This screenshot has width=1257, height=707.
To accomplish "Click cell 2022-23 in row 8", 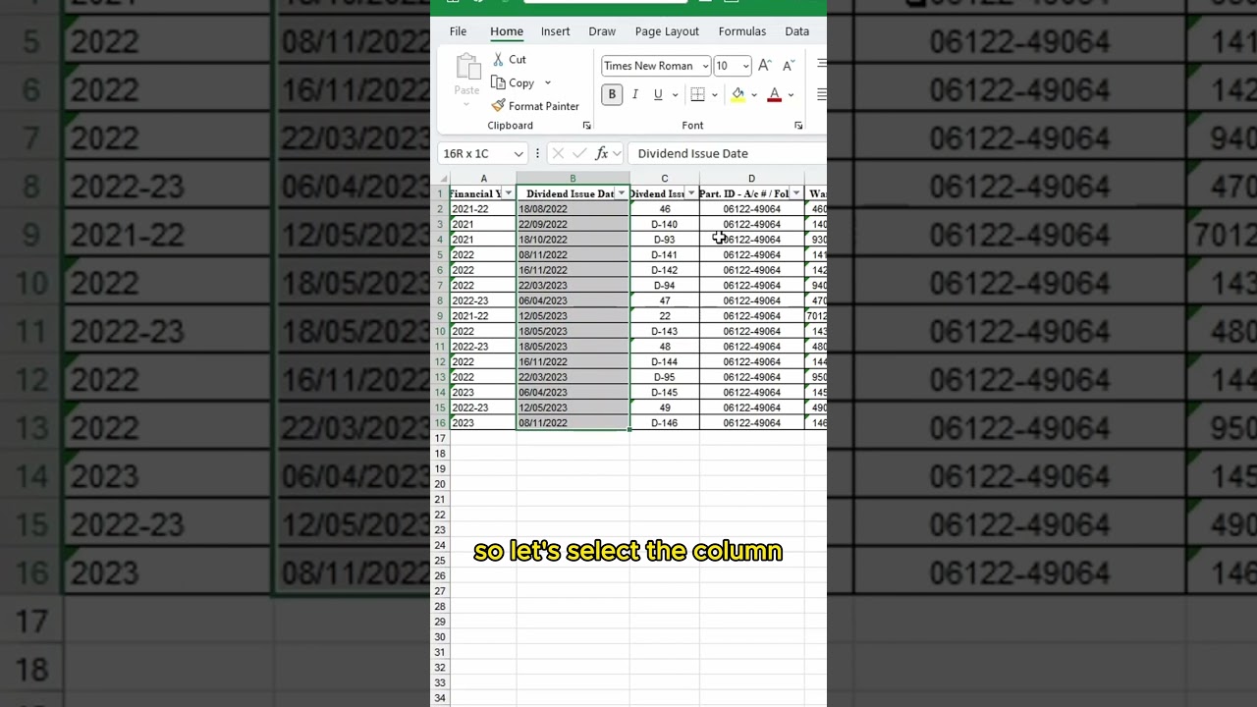I will [x=483, y=300].
